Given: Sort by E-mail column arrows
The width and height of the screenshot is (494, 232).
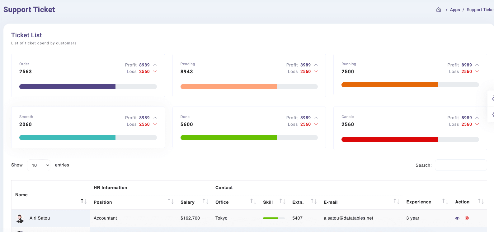Looking at the screenshot, I should (x=396, y=201).
